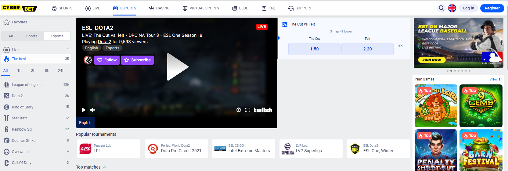This screenshot has height=171, width=508.
Task: Select the League of Legends game icon
Action: [x=6, y=85]
